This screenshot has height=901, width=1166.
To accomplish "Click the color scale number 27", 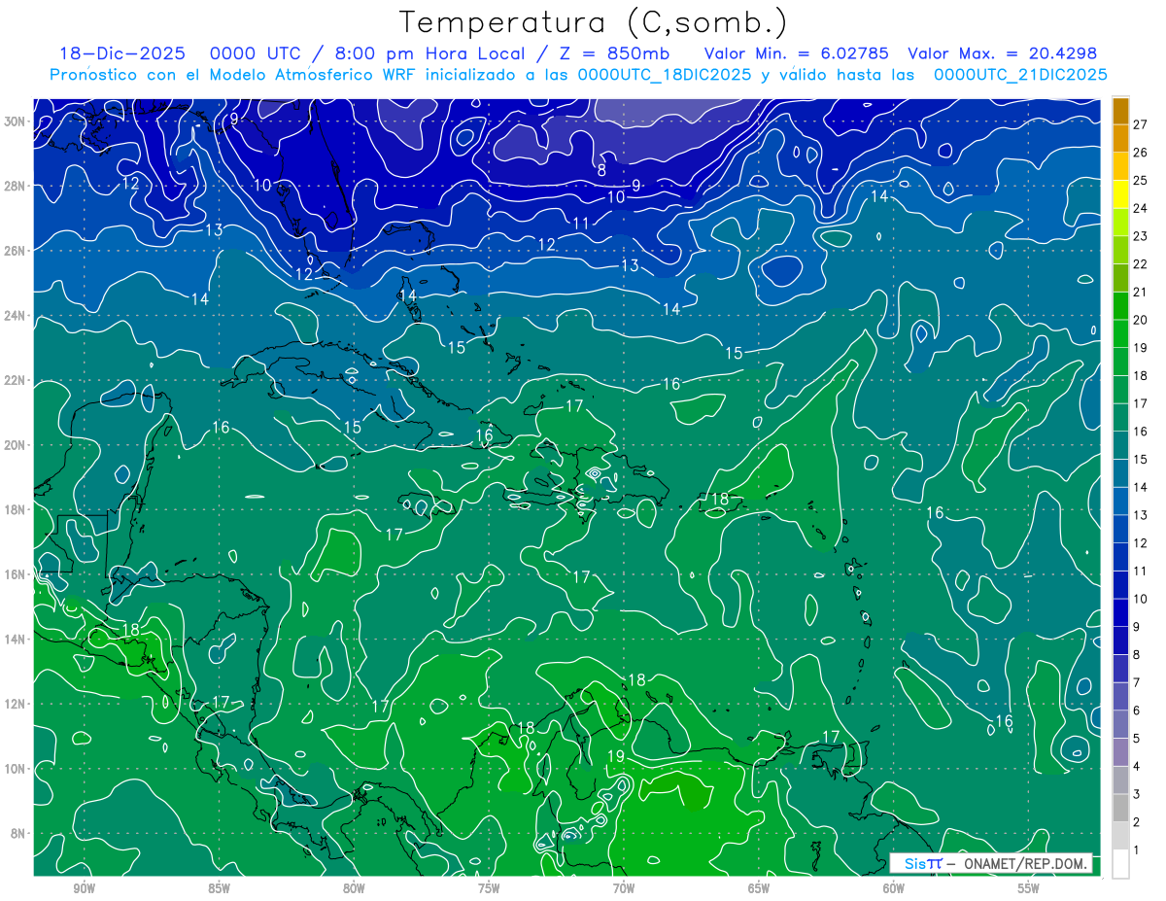I will [x=1141, y=124].
